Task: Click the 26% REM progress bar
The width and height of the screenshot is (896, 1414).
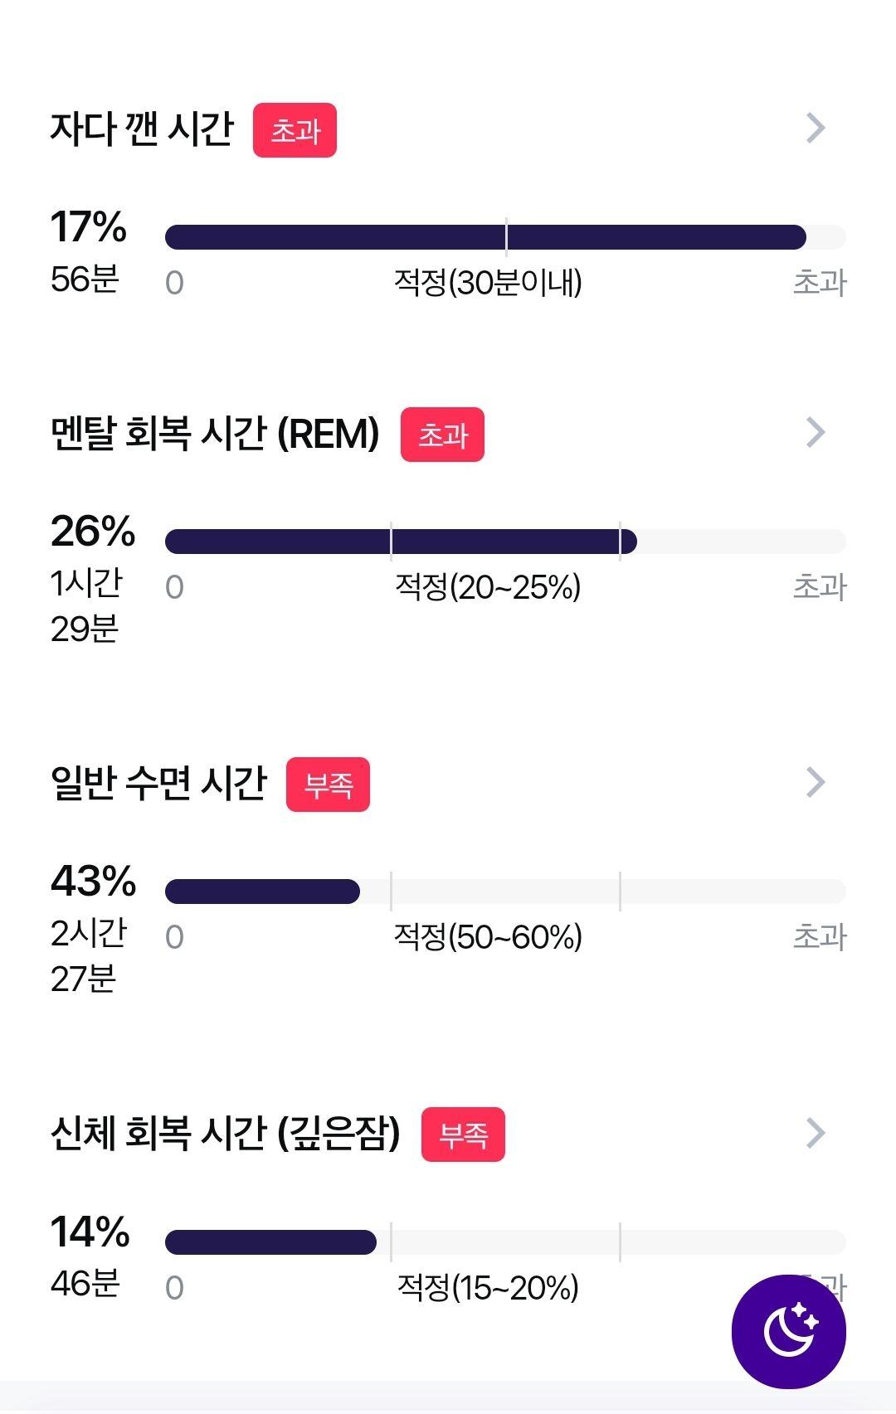Action: point(505,542)
